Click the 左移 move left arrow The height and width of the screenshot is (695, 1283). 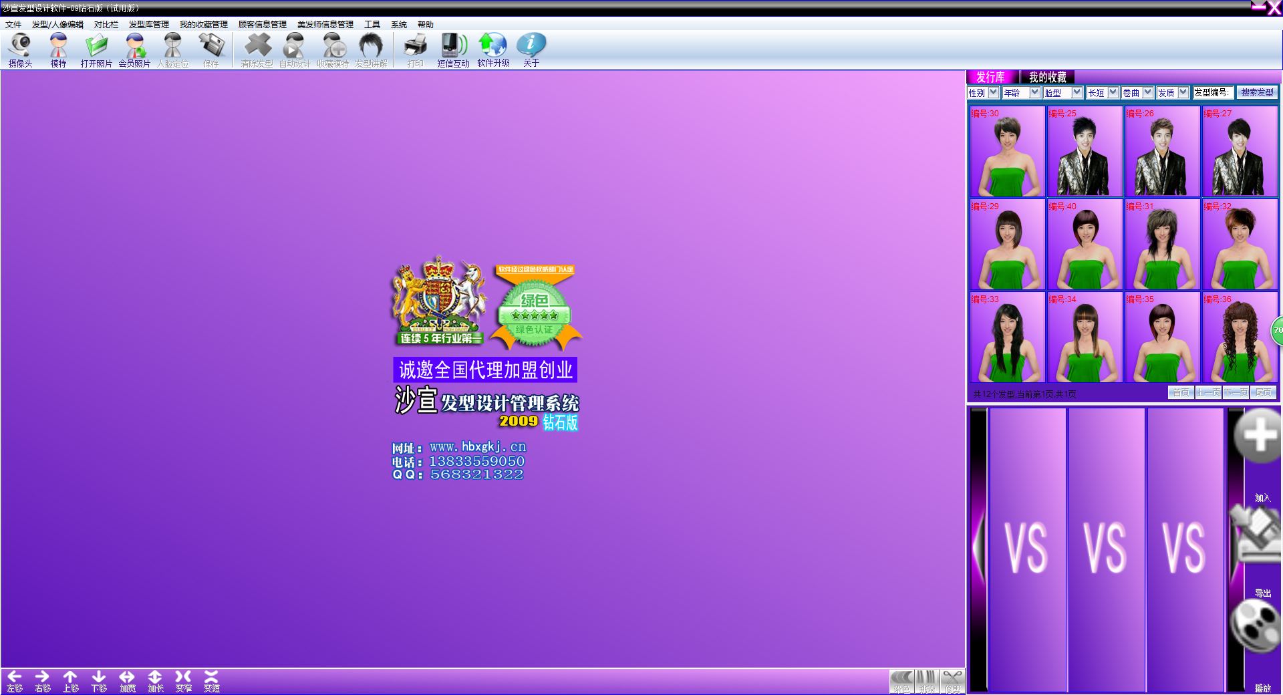[15, 680]
